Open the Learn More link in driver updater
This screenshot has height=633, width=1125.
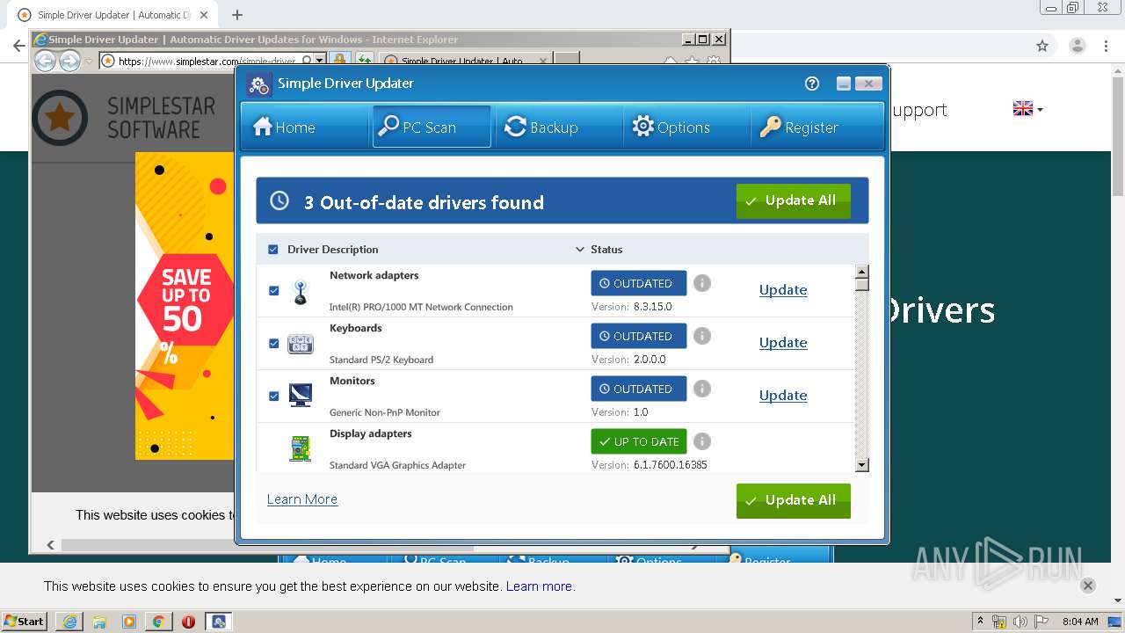click(x=302, y=499)
